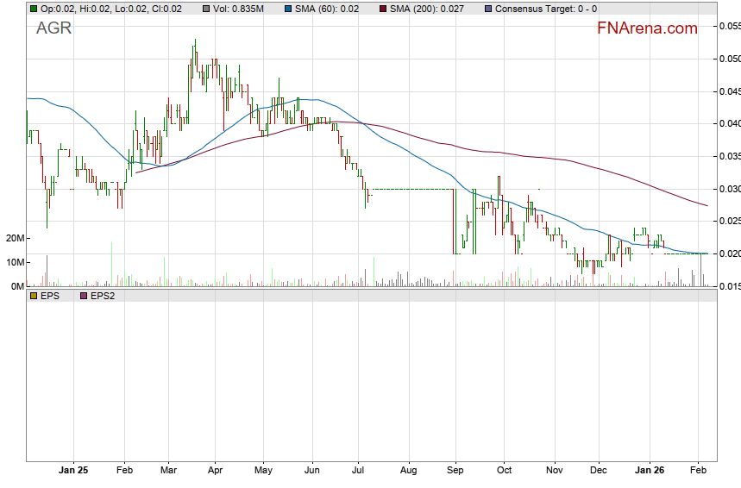Click the maroon SMA (200) legend square

[383, 9]
